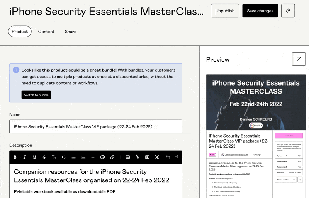Insert an image into description
This screenshot has width=309, height=198.
pos(128,157)
